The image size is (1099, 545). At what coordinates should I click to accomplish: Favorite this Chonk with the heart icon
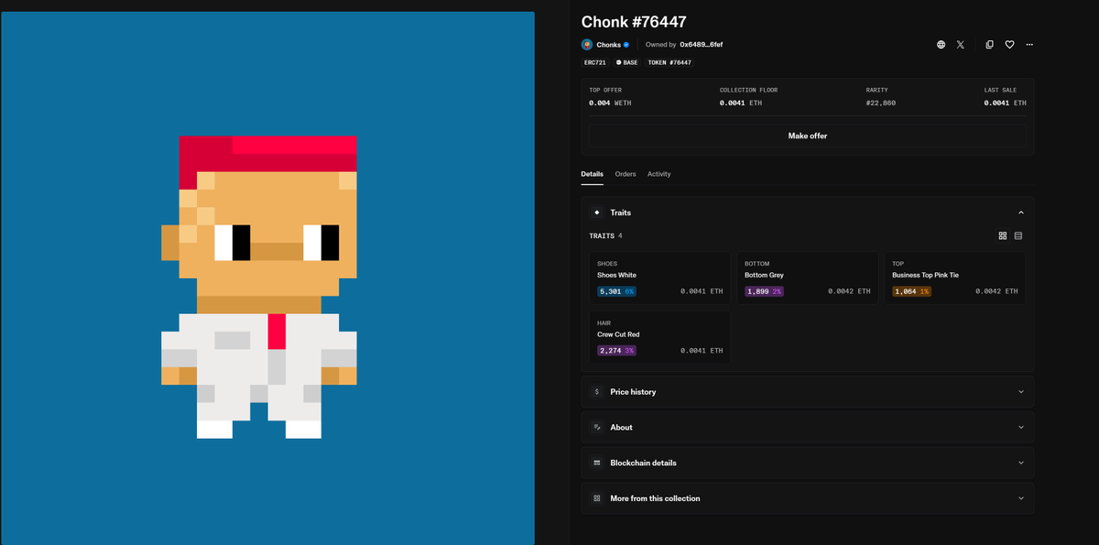pyautogui.click(x=1009, y=44)
